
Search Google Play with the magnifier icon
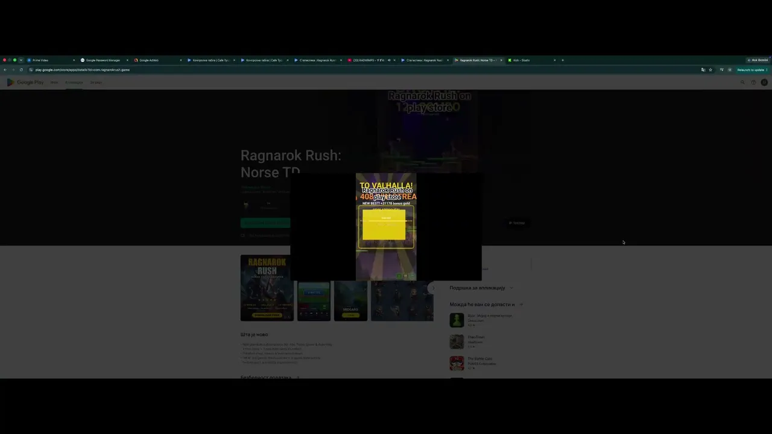click(x=742, y=82)
